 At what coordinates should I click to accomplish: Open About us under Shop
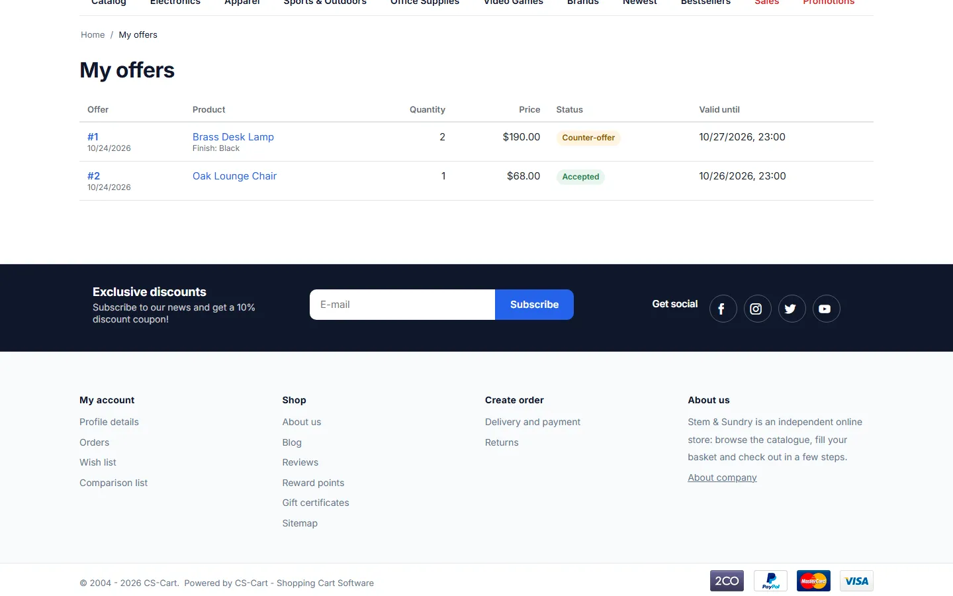pyautogui.click(x=302, y=422)
